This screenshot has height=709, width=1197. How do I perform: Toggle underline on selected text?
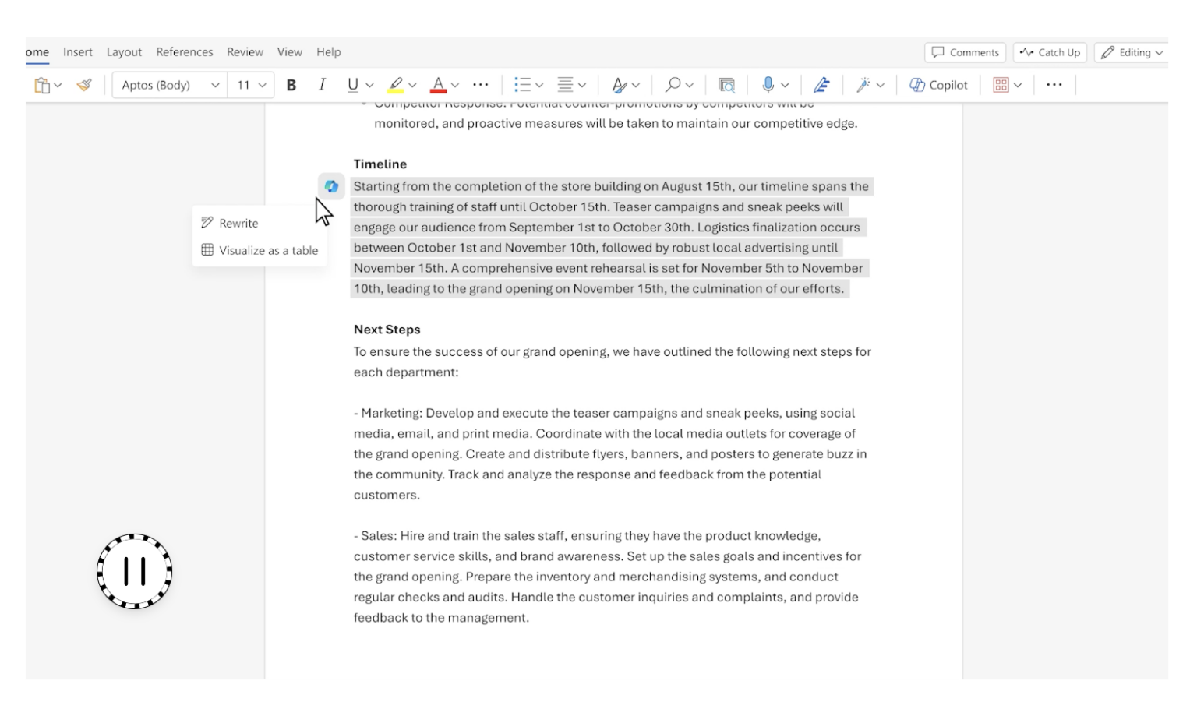[x=353, y=84]
